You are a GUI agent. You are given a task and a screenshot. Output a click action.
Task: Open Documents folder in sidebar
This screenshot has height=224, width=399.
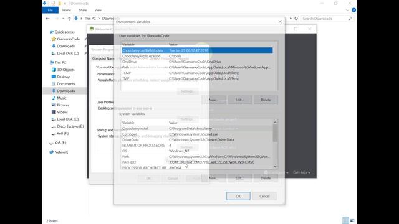click(64, 84)
